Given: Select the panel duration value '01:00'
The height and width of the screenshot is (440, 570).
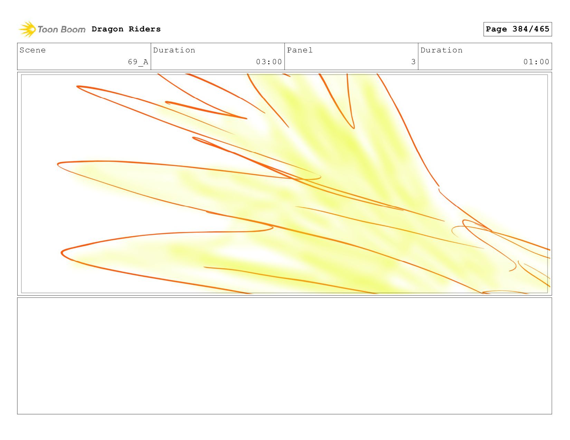Looking at the screenshot, I should tap(536, 62).
